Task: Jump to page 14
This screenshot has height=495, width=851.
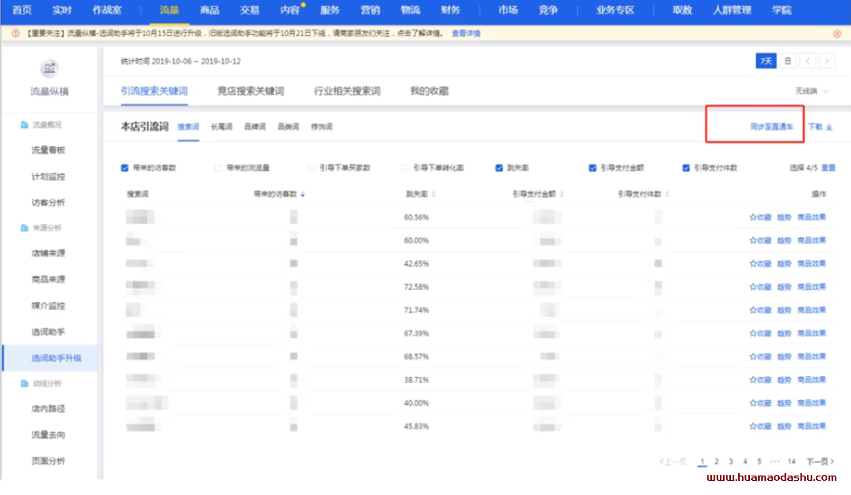Action: (792, 461)
